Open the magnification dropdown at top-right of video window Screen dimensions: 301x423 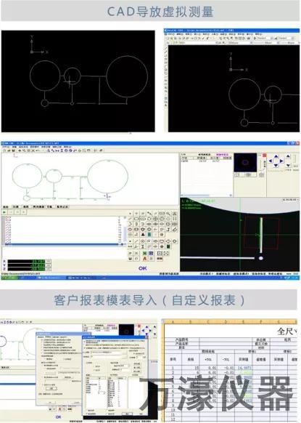(x=291, y=200)
